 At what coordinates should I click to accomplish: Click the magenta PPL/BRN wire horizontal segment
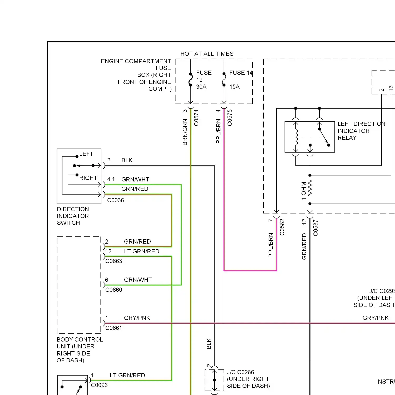pyautogui.click(x=250, y=270)
